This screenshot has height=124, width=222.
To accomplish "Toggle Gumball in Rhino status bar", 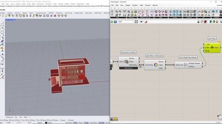I will tap(101, 123).
